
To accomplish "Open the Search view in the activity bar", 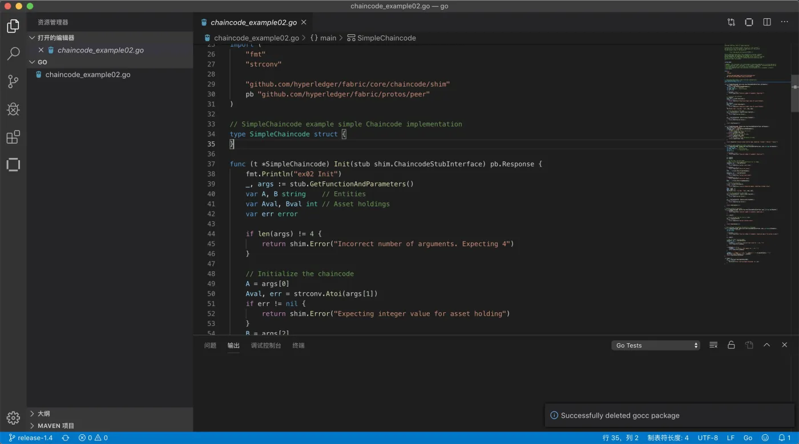I will click(13, 54).
